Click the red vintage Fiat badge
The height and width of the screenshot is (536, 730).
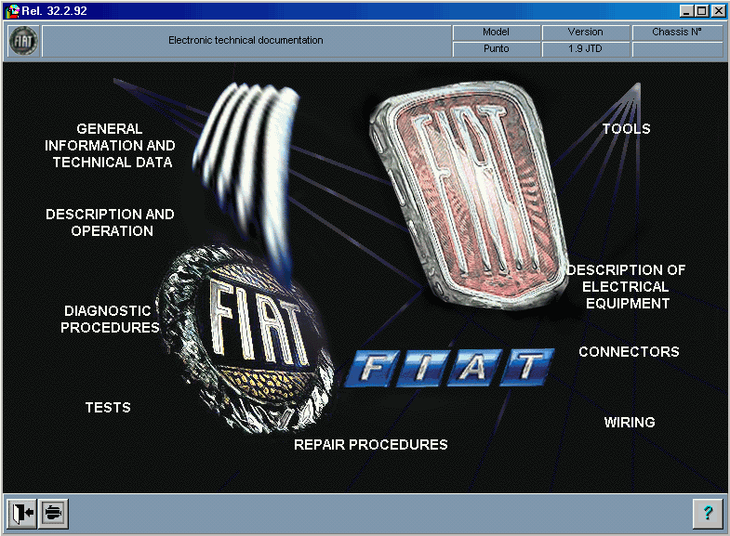click(x=469, y=195)
